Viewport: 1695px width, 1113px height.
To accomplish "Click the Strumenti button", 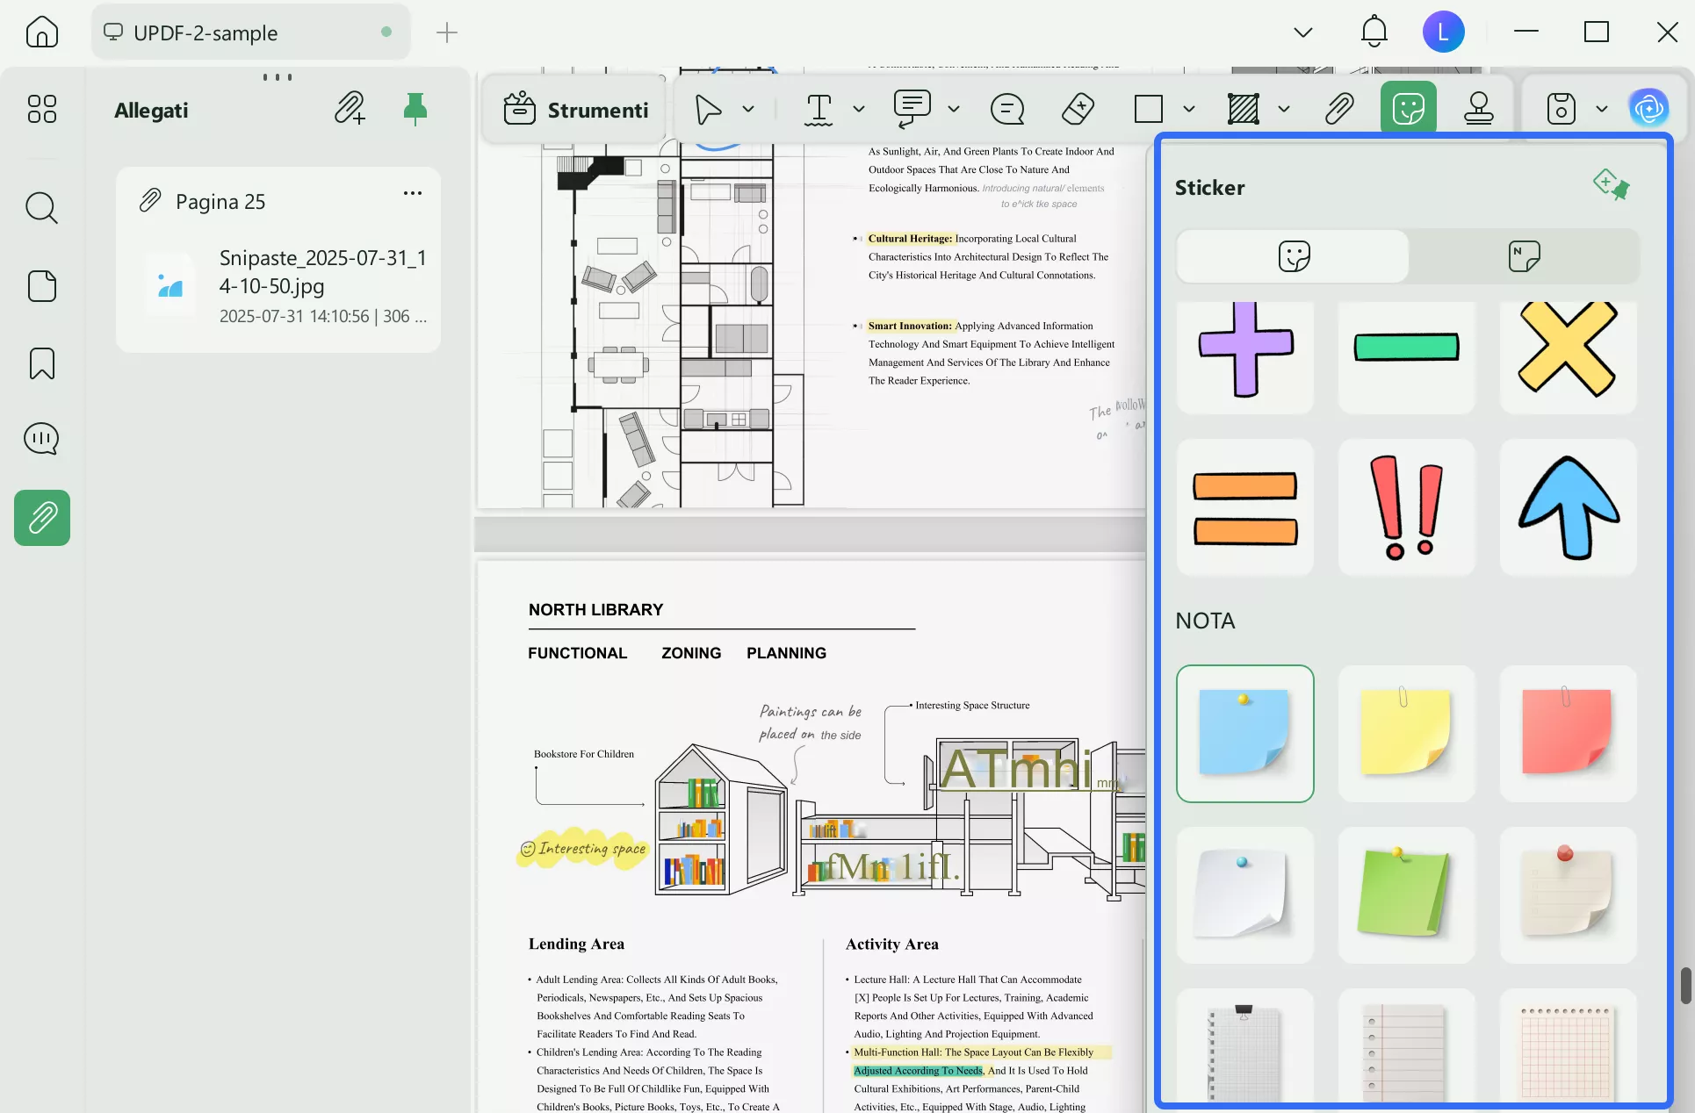I will tap(575, 110).
